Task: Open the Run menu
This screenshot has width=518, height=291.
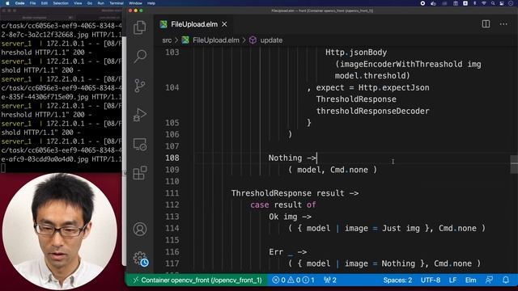Action: point(100,3)
